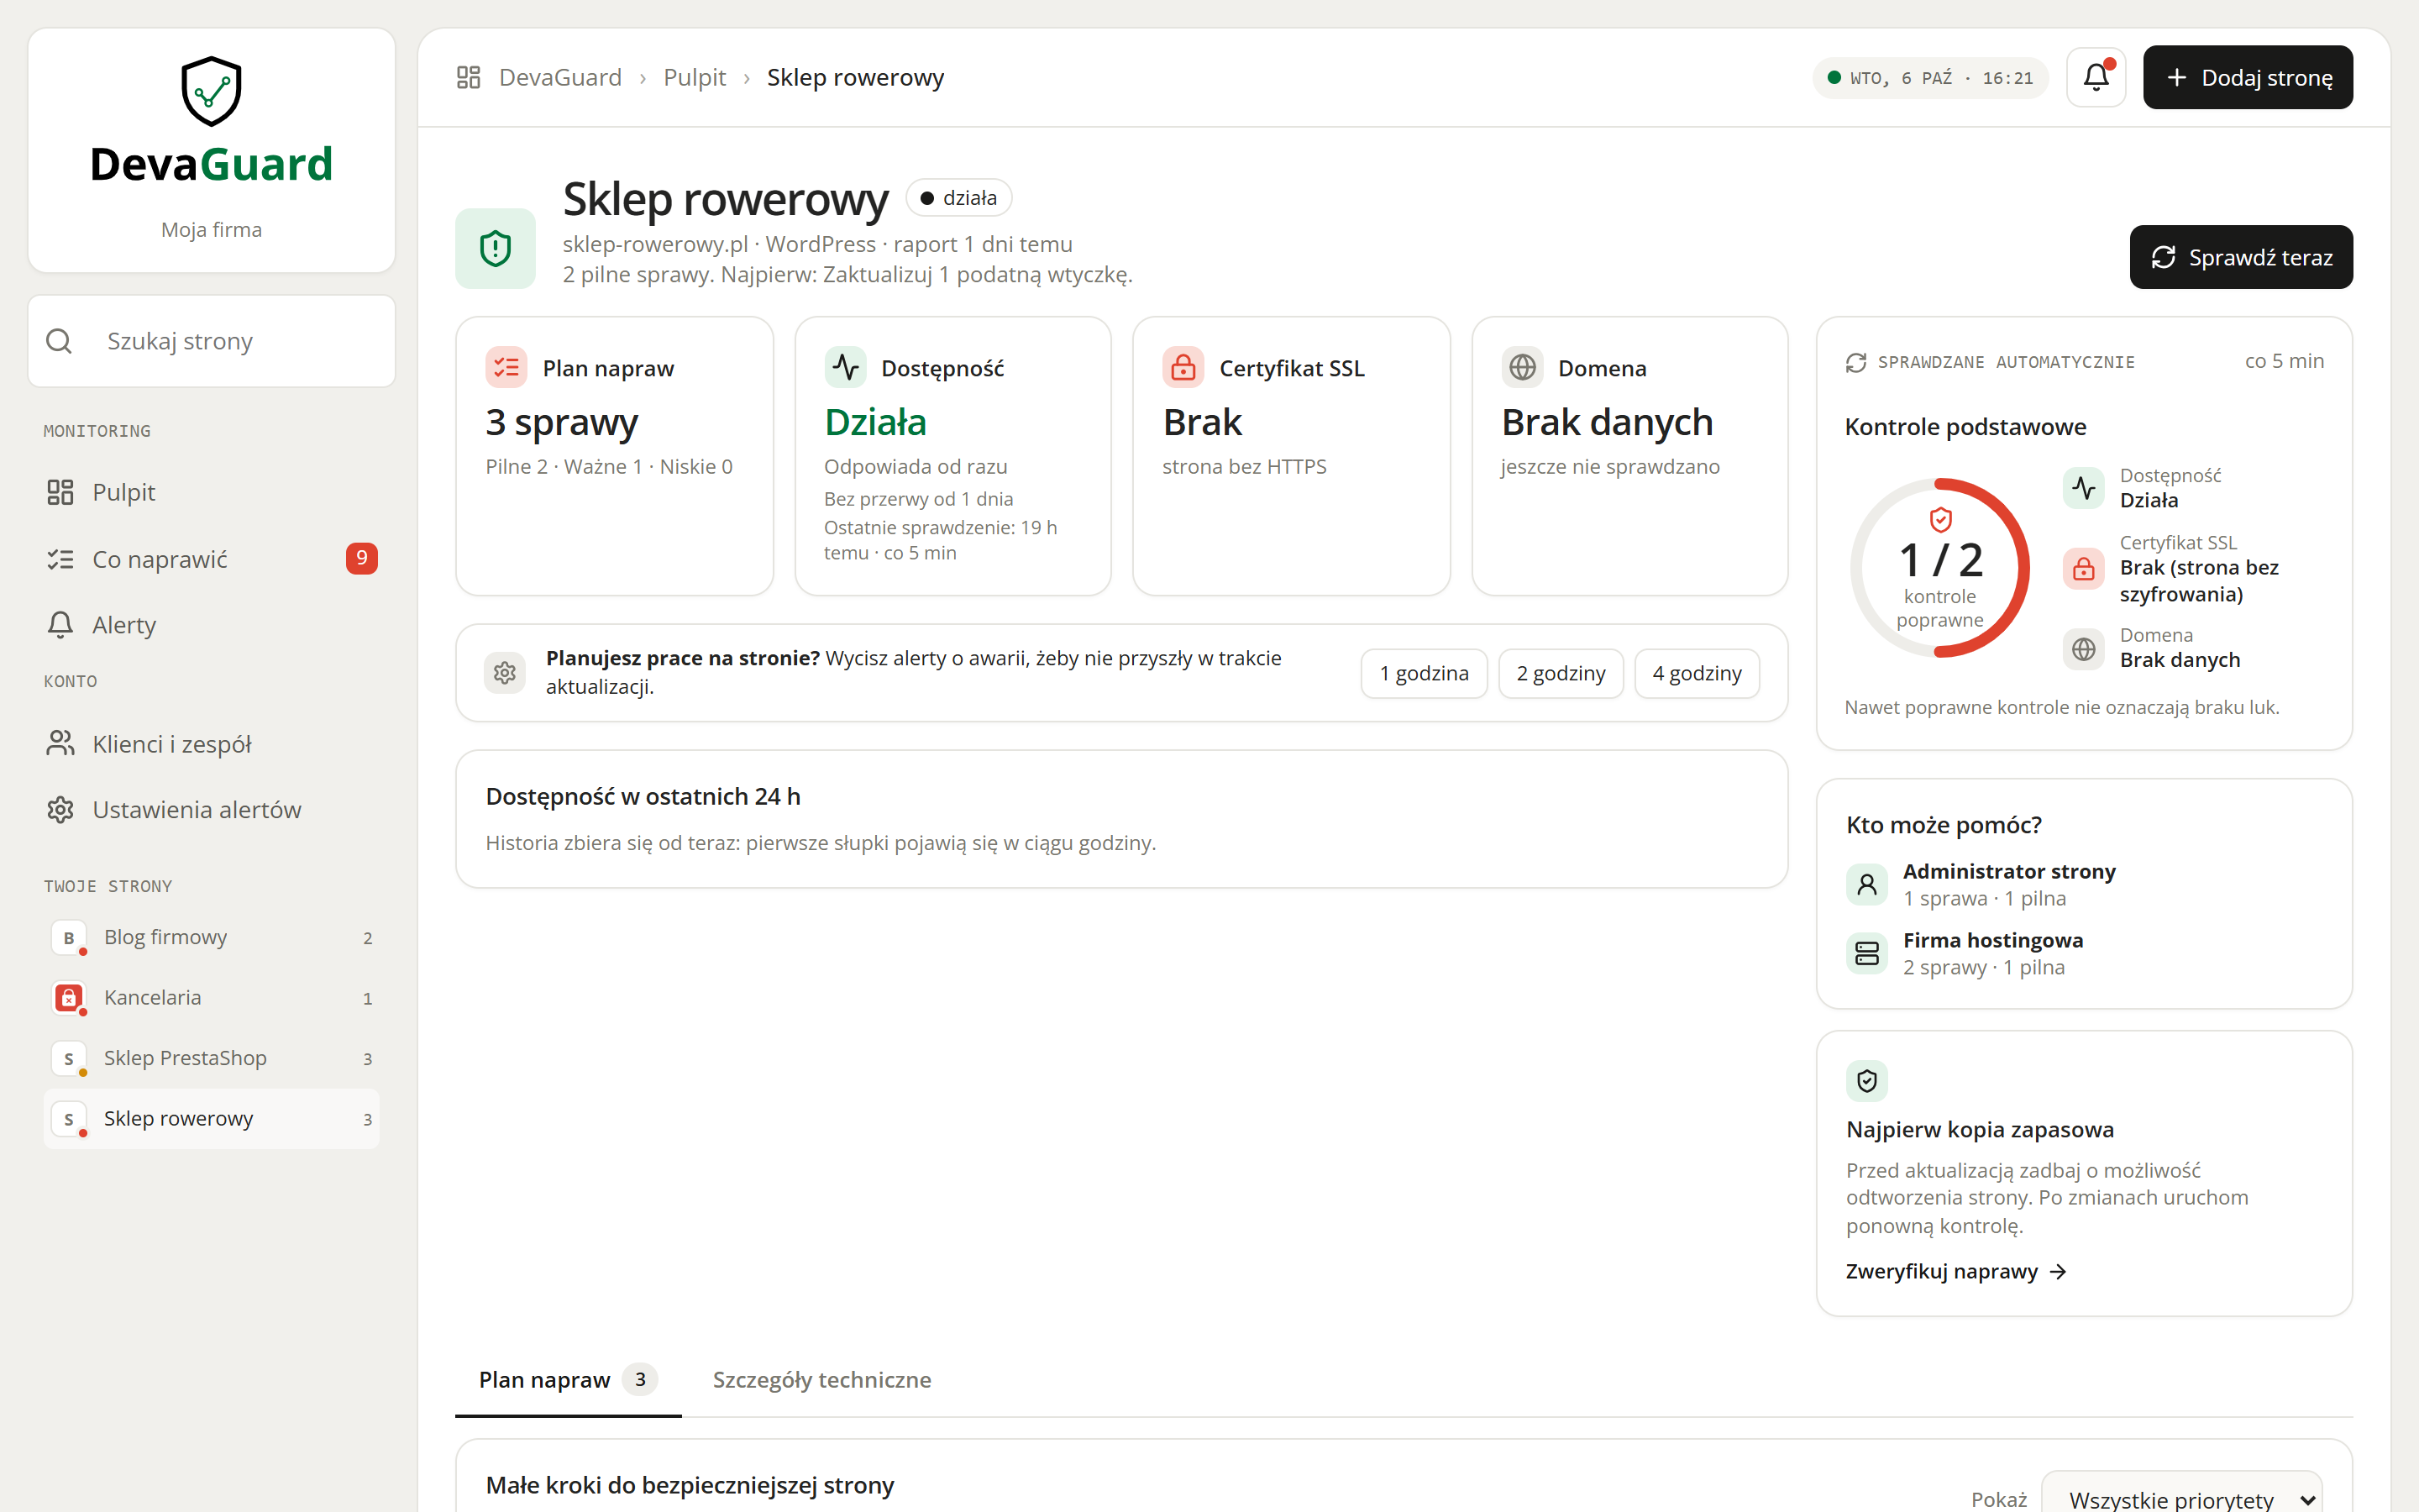Click the DevaGuard shield logo
The image size is (2419, 1512).
211,91
